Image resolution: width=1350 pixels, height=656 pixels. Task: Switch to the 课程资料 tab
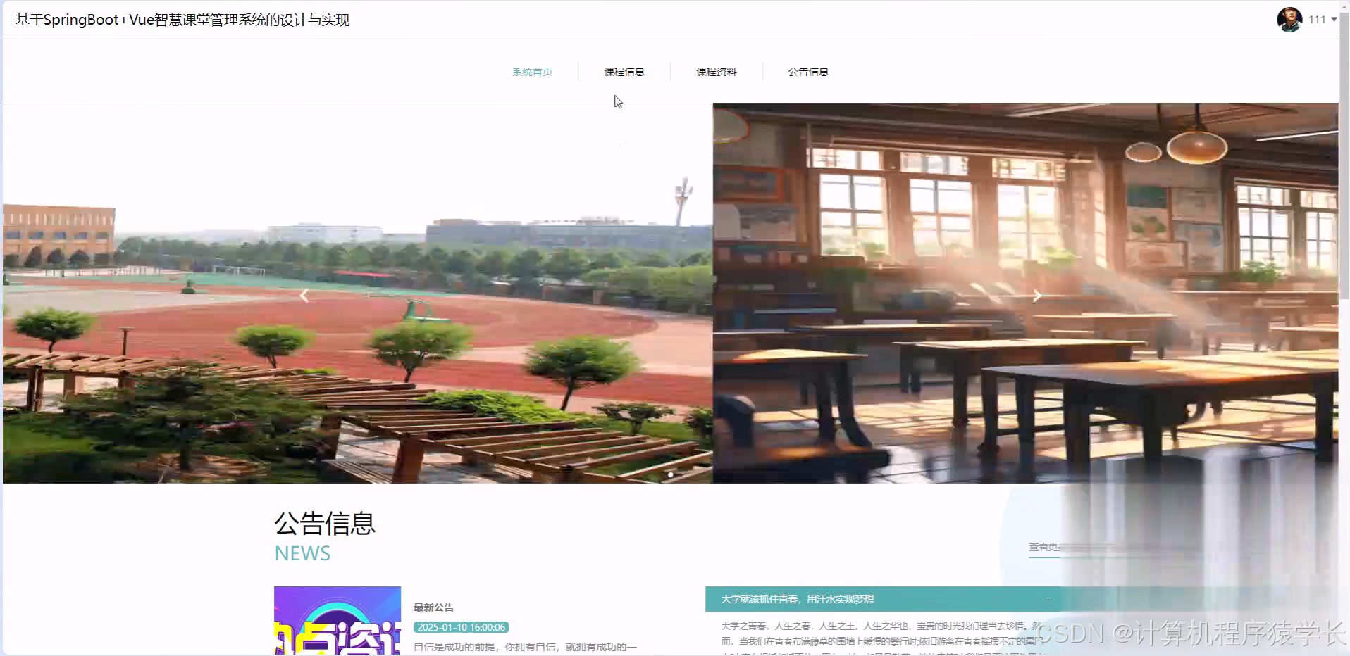click(x=716, y=71)
